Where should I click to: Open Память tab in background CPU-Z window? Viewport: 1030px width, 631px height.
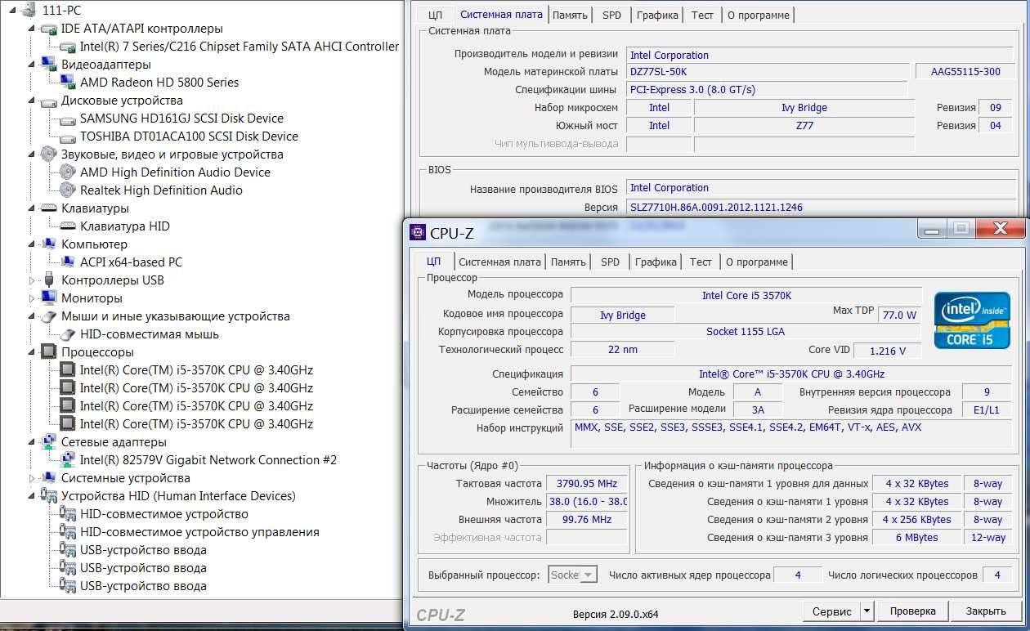[x=570, y=15]
